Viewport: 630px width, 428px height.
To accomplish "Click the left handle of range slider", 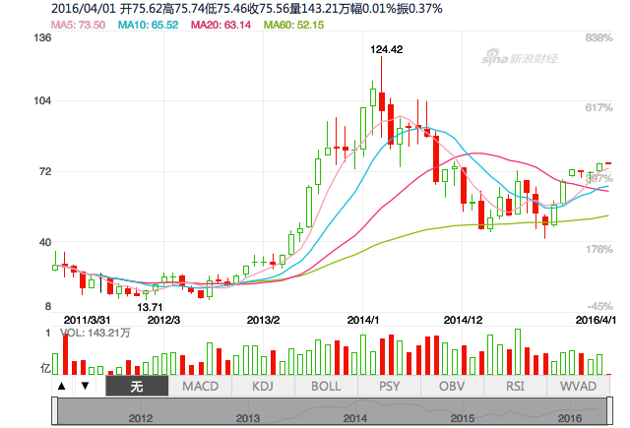I will (x=55, y=410).
